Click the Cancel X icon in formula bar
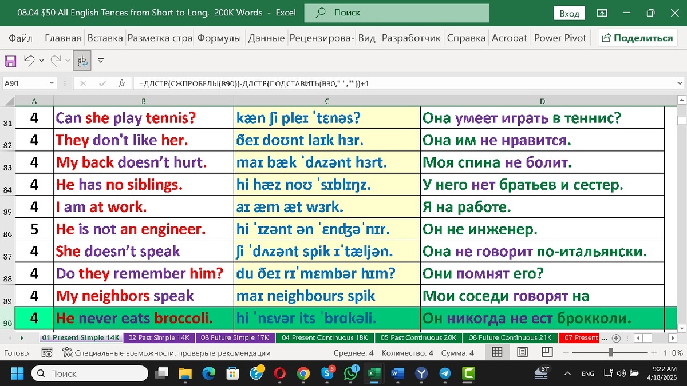Viewport: 687px width, 386px height. [x=83, y=83]
